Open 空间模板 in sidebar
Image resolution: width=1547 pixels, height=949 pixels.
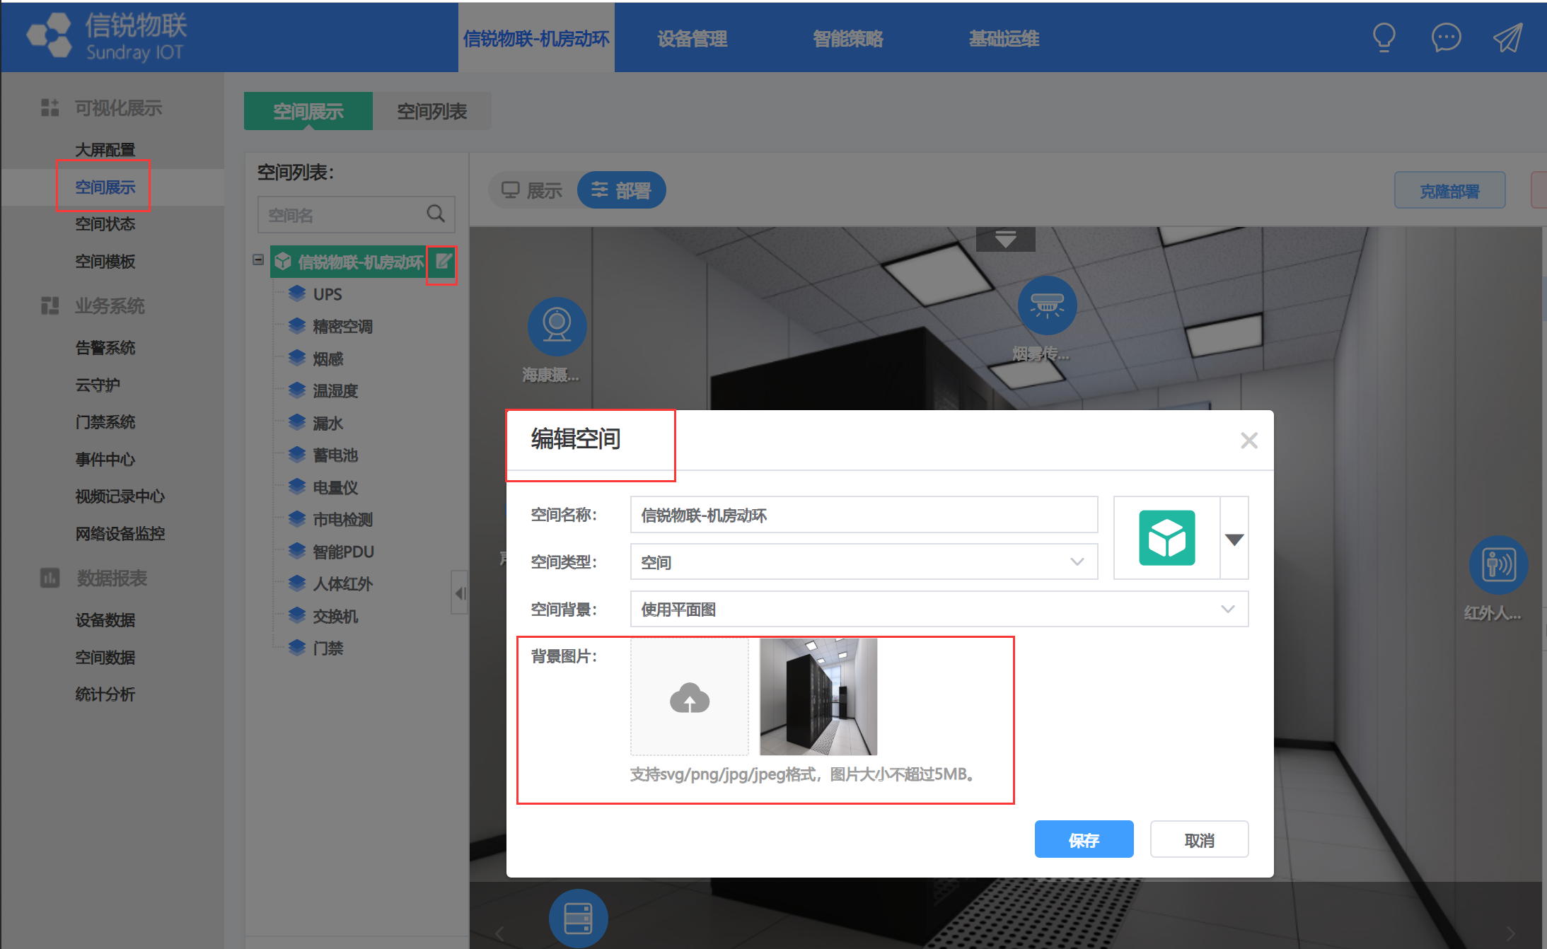(105, 261)
